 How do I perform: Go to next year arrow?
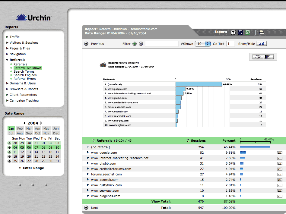tap(41, 123)
